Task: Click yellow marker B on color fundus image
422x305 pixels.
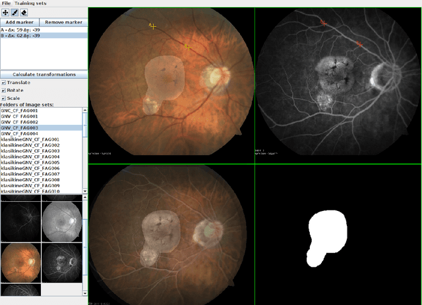Action: coord(188,47)
